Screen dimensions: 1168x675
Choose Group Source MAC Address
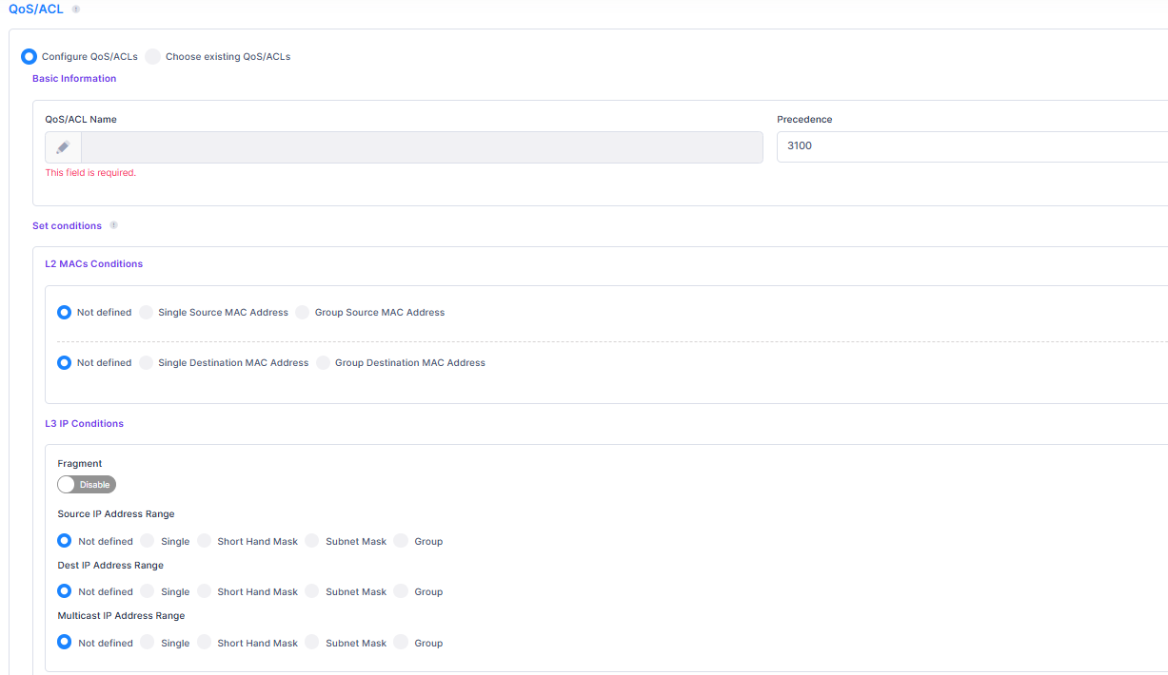(303, 312)
